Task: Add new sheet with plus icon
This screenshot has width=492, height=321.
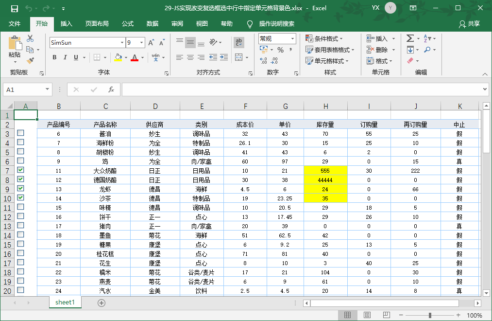Action: (x=102, y=303)
